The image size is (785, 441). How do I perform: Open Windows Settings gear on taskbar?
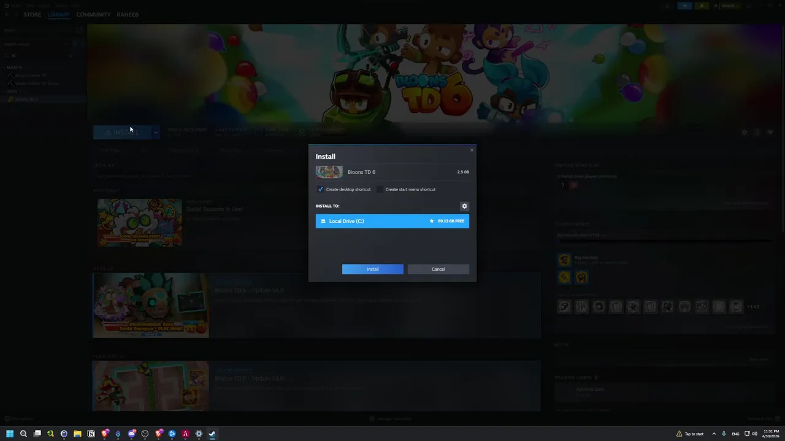point(199,434)
